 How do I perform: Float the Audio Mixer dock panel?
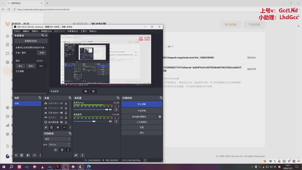118,98
